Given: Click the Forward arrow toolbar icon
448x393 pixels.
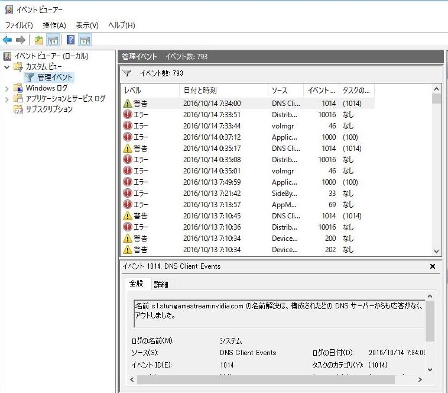Looking at the screenshot, I should (21, 40).
